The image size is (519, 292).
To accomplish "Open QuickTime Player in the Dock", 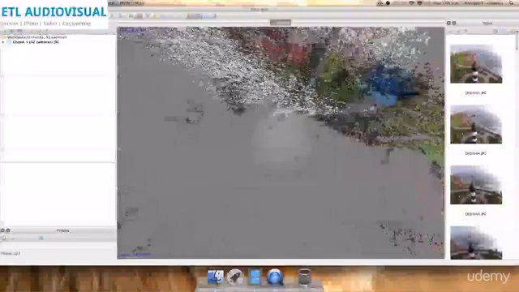I will tap(275, 277).
